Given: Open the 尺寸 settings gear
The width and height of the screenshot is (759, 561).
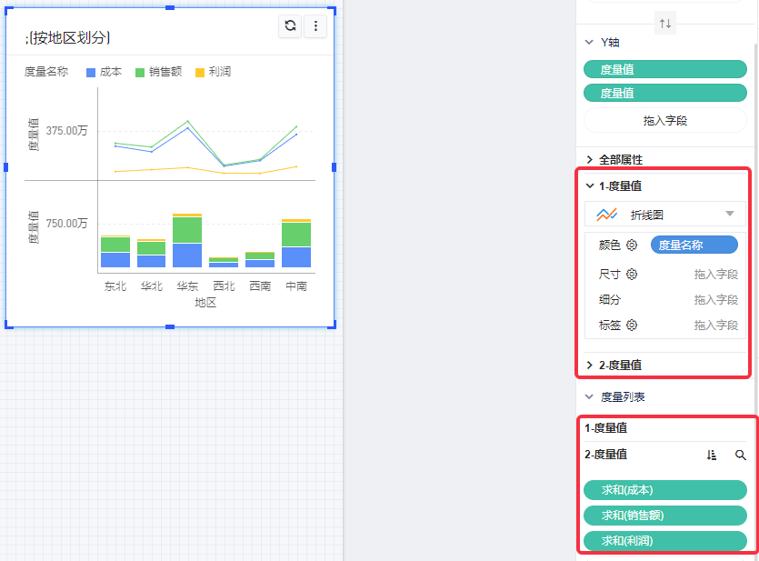Looking at the screenshot, I should [632, 274].
